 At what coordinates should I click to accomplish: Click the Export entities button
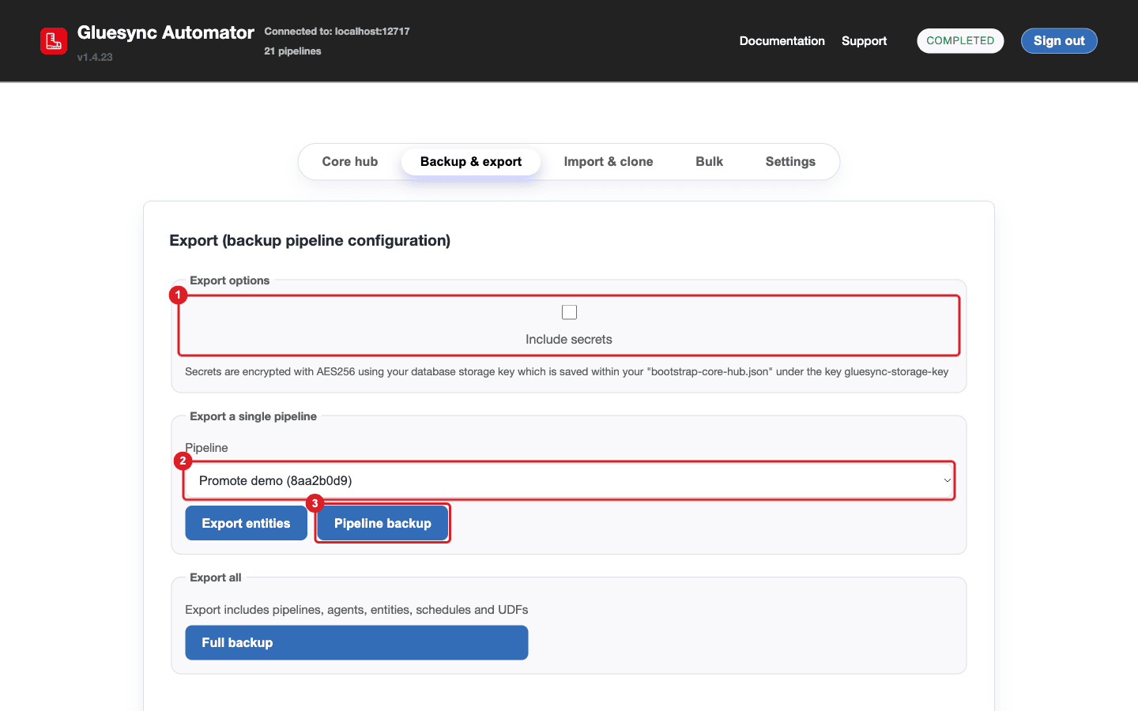pyautogui.click(x=246, y=523)
